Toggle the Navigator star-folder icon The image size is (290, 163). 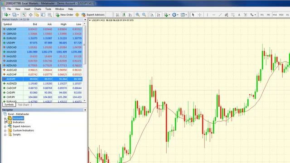37,14
